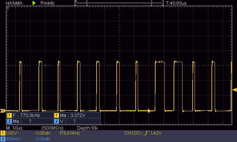
Task: Click the yellow channel 1 badge beside 1.00V
Action: 3,133
